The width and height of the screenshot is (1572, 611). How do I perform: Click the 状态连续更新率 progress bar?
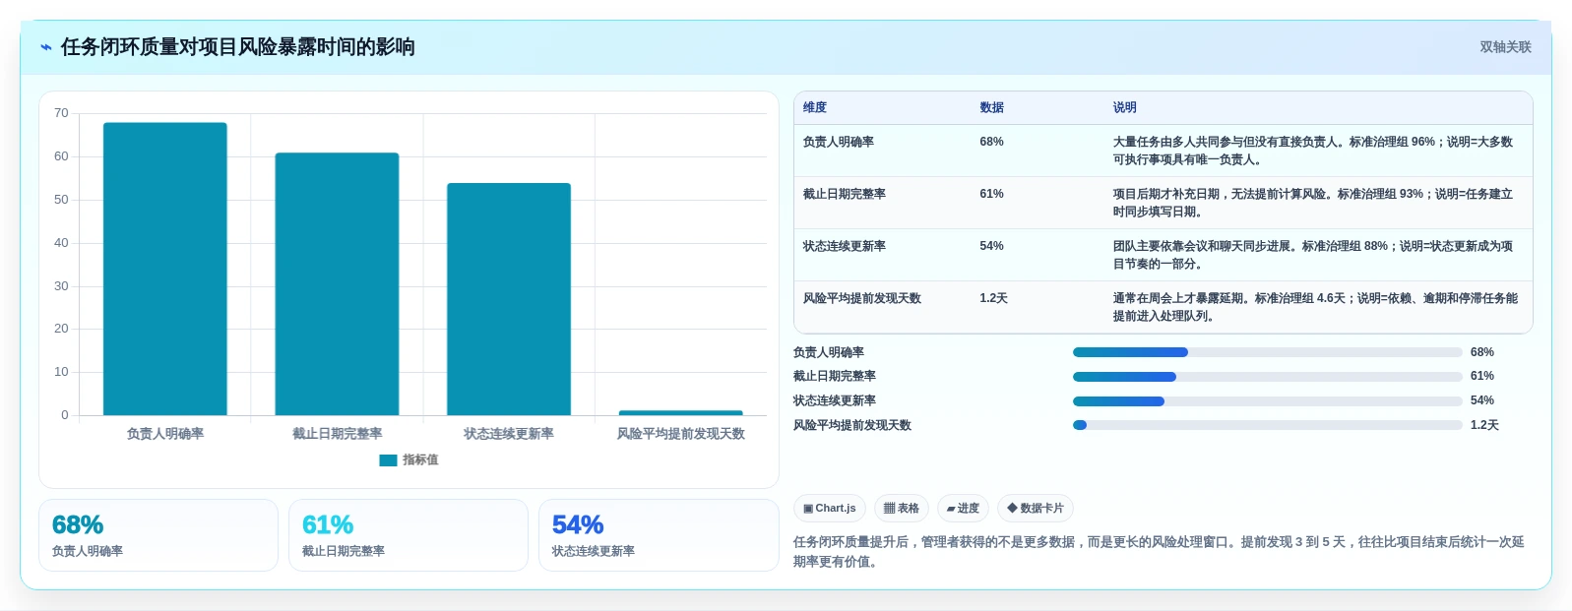pyautogui.click(x=1267, y=401)
